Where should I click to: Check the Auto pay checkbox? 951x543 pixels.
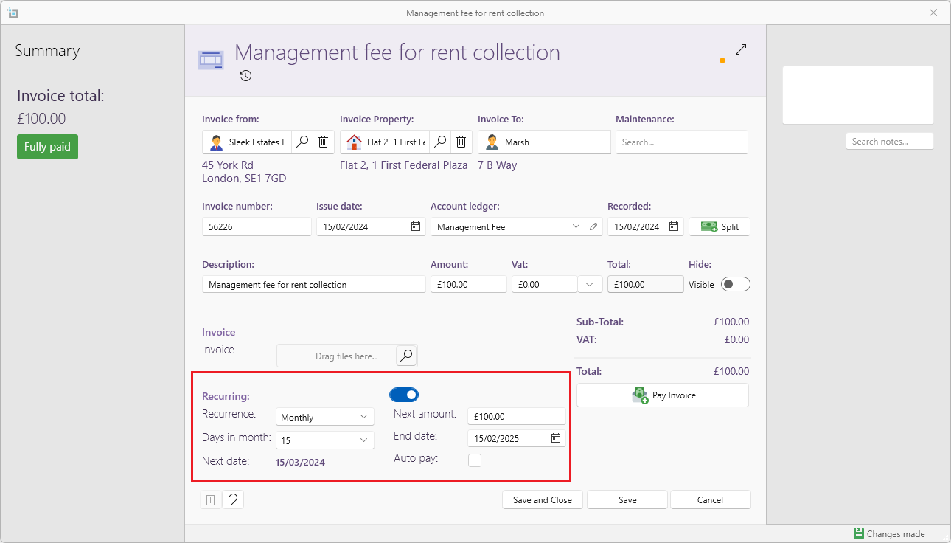pyautogui.click(x=475, y=460)
